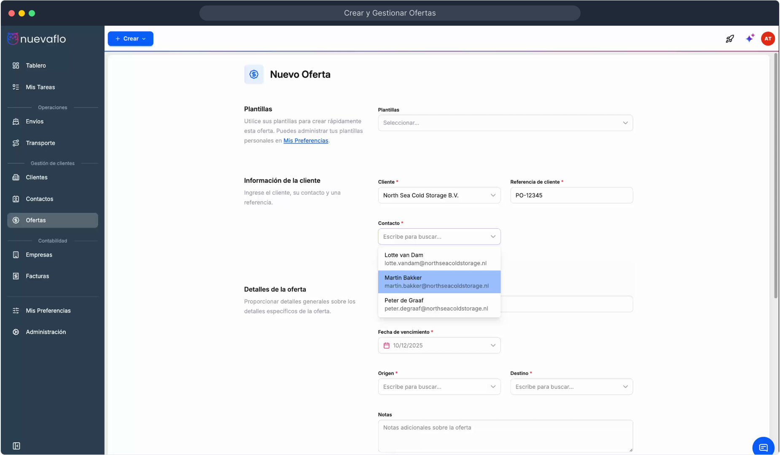Select Martin Bakker from contact list
Image resolution: width=780 pixels, height=455 pixels.
(x=439, y=282)
